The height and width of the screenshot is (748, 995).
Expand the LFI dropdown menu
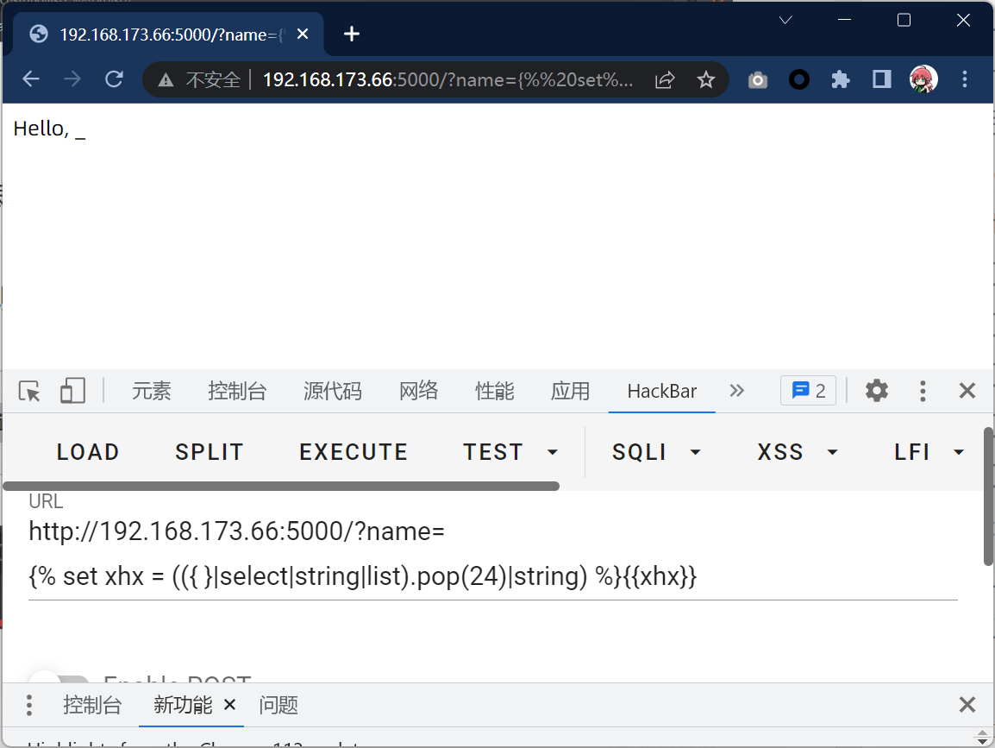coord(929,452)
